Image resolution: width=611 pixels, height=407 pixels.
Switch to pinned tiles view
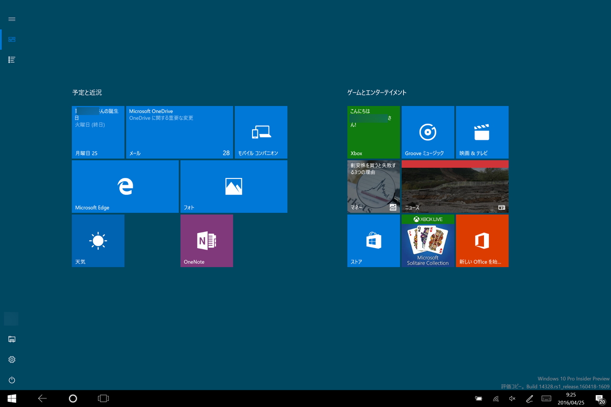[x=12, y=39]
